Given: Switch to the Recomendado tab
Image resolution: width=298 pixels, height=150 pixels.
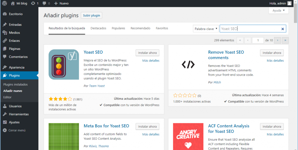Looking at the screenshot, I should pyautogui.click(x=141, y=28).
